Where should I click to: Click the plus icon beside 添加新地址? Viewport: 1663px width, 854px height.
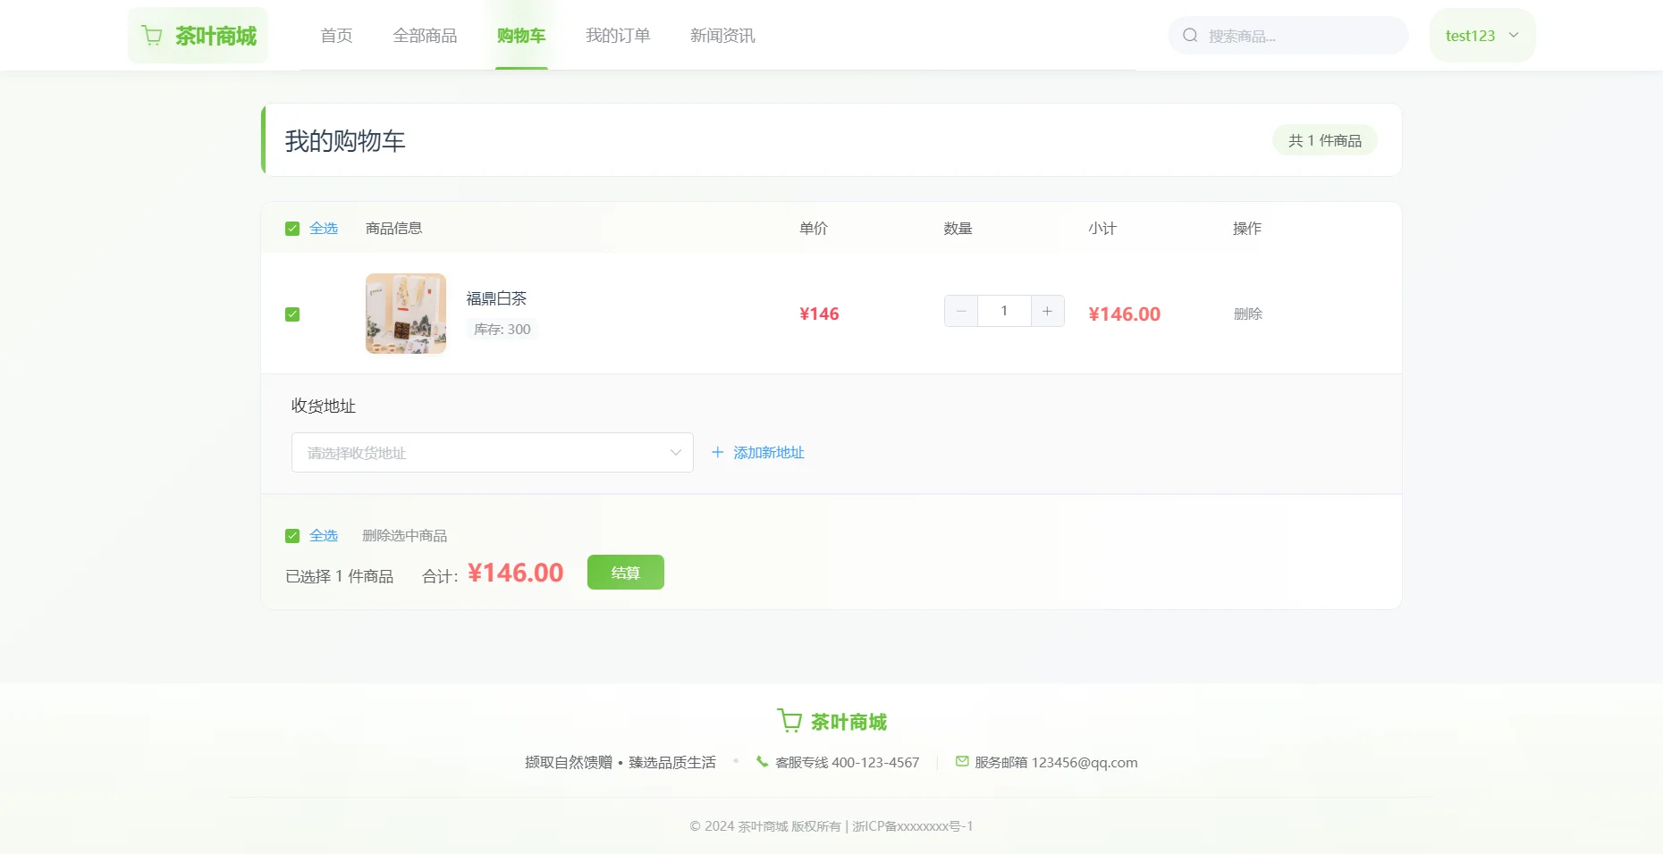click(x=717, y=453)
